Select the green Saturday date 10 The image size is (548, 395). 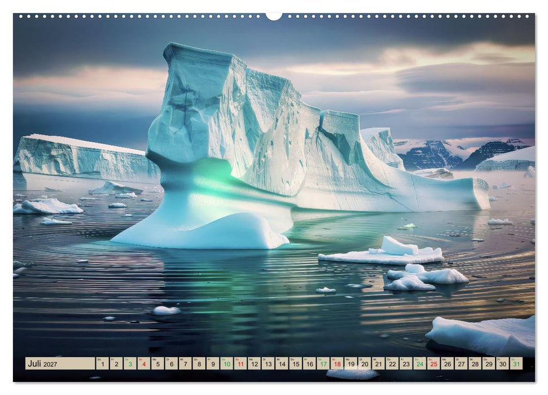[x=227, y=363]
